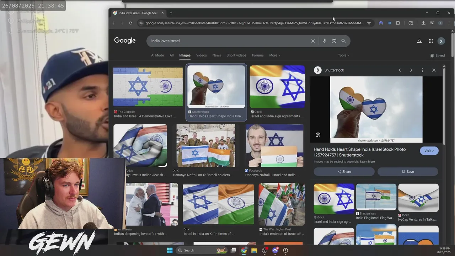Open the Facebook Hananya Naftali thumbnail
The width and height of the screenshot is (455, 256).
pyautogui.click(x=274, y=145)
